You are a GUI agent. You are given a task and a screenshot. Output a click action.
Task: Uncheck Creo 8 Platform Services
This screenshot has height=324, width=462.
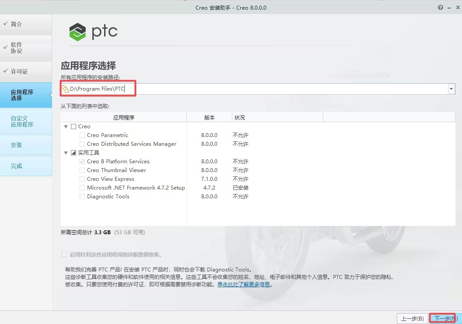[x=82, y=161]
